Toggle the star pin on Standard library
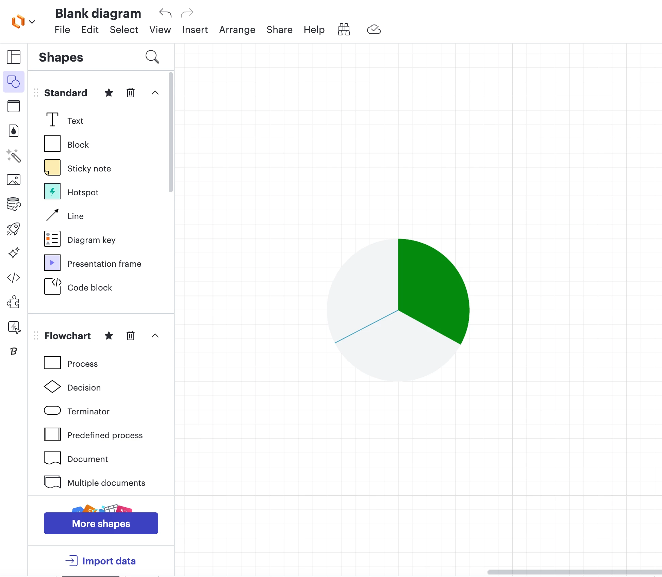Viewport: 662px width, 577px height. (x=109, y=93)
